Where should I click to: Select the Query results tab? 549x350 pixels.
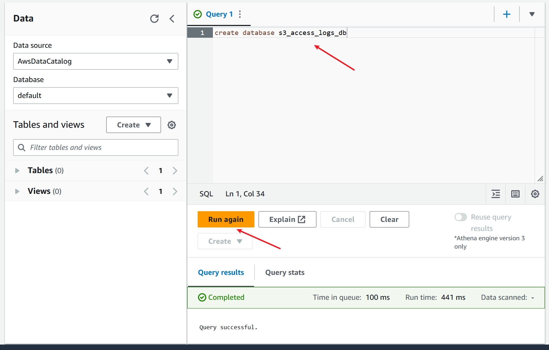221,272
